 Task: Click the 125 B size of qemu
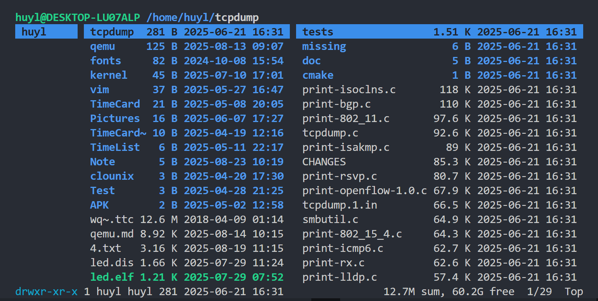point(162,46)
